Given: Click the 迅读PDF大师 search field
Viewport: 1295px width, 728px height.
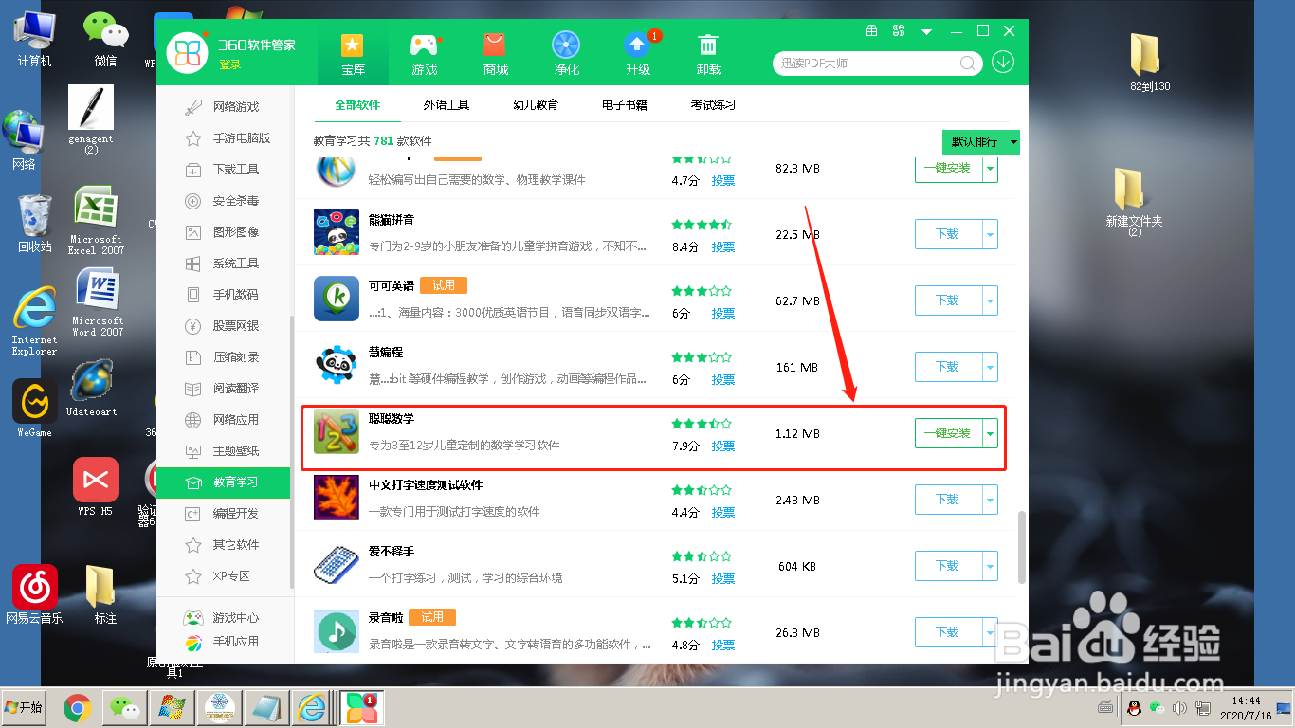Looking at the screenshot, I should 867,64.
